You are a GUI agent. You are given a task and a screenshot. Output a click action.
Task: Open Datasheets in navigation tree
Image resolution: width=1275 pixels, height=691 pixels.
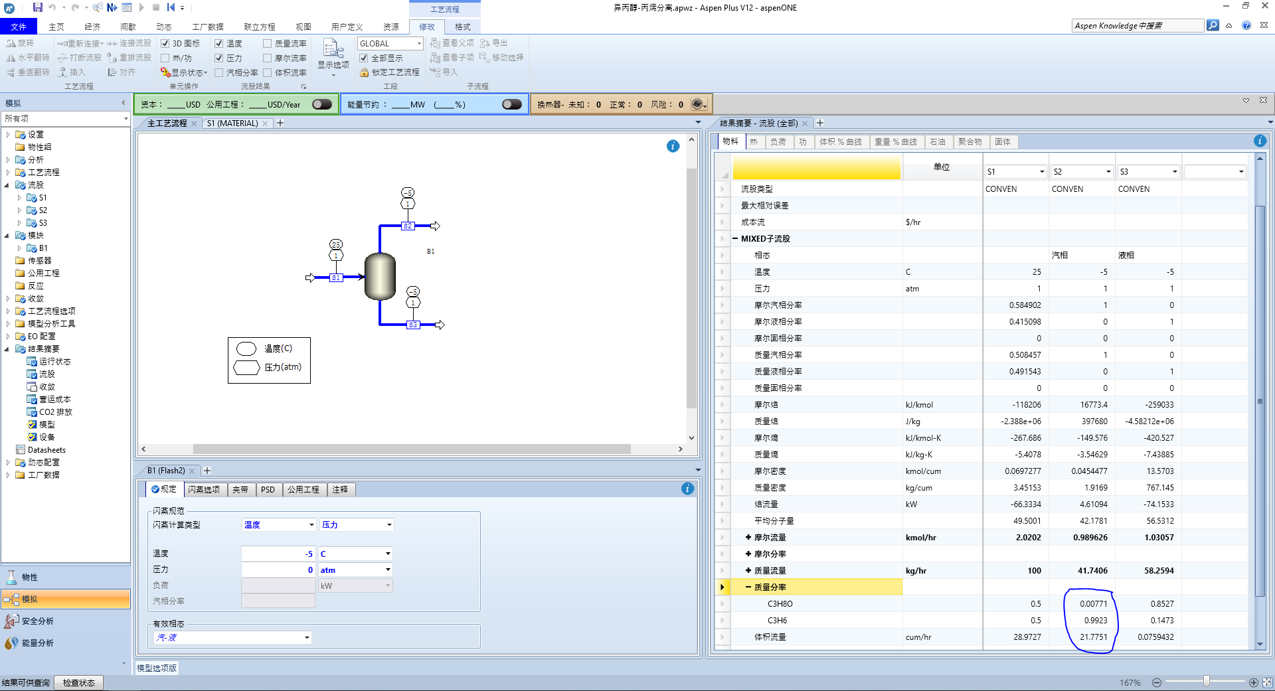(x=46, y=450)
